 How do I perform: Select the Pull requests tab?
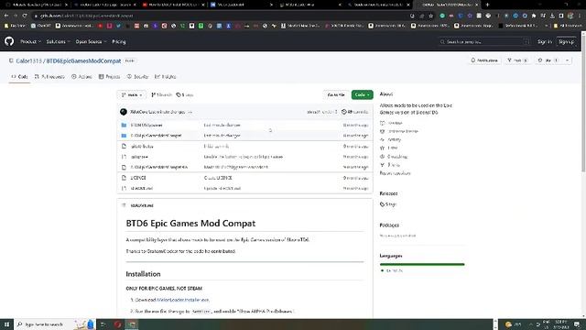pos(49,76)
